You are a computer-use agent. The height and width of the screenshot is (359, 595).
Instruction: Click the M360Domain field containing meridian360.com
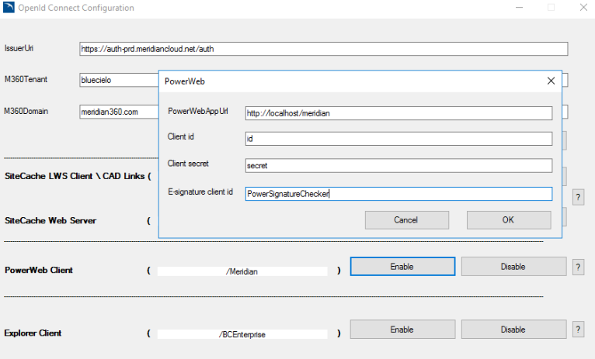[x=119, y=112]
